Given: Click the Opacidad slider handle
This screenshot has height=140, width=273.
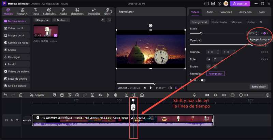Looking at the screenshot, I should click(x=252, y=45).
